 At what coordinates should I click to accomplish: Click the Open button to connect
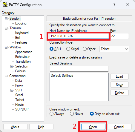93,127
